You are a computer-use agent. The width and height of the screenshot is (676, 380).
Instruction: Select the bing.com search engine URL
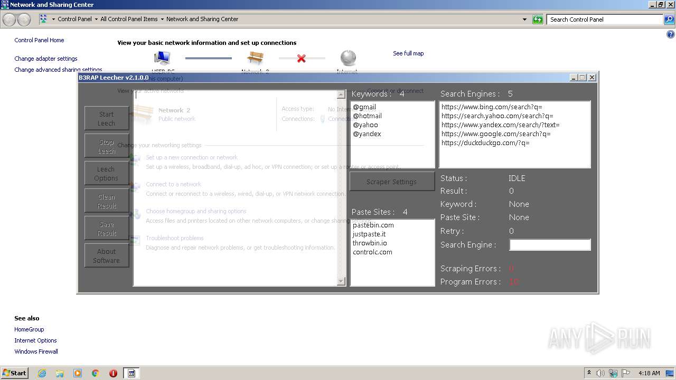pyautogui.click(x=492, y=107)
